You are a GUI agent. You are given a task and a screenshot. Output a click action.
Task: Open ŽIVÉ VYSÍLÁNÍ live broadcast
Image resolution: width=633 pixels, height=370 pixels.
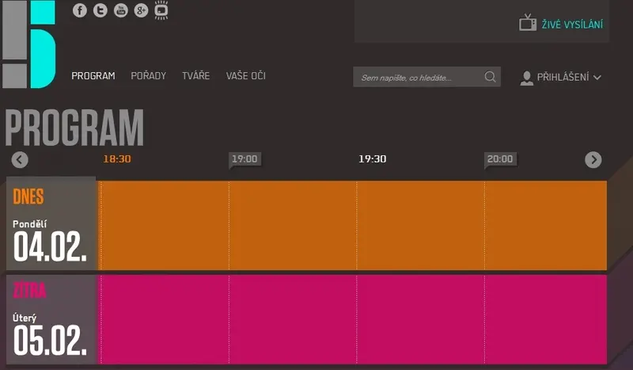pyautogui.click(x=572, y=25)
